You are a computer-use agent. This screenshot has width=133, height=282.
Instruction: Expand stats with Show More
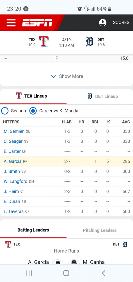(x=67, y=76)
